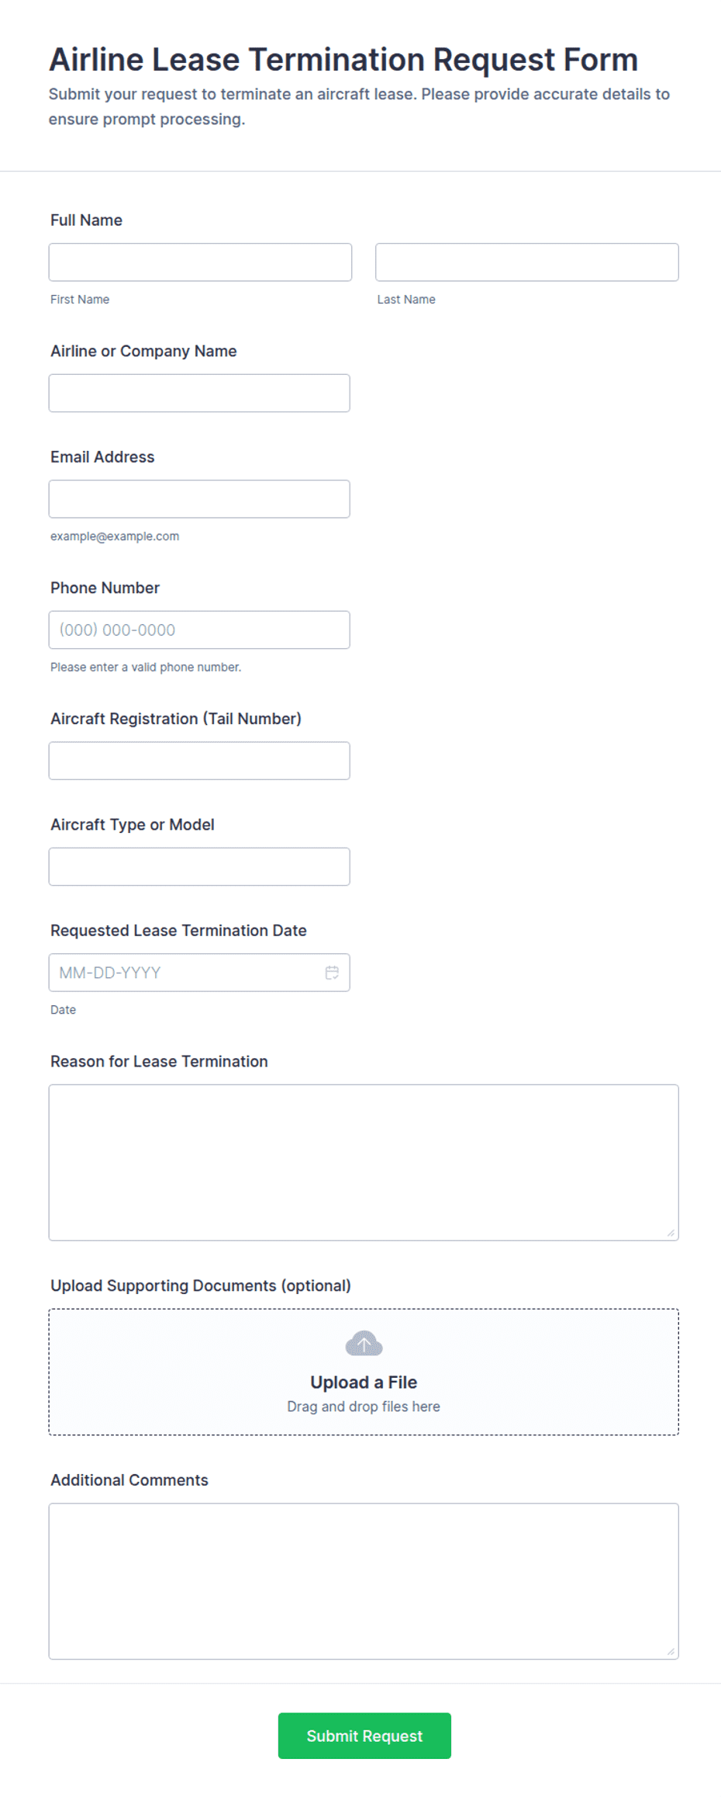Focus the Aircraft Registration tail number field
Image resolution: width=721 pixels, height=1797 pixels.
tap(199, 761)
